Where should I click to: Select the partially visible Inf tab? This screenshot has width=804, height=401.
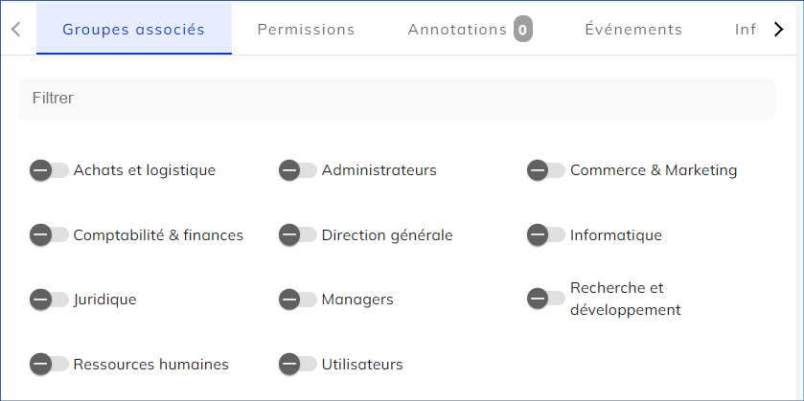[x=746, y=30]
